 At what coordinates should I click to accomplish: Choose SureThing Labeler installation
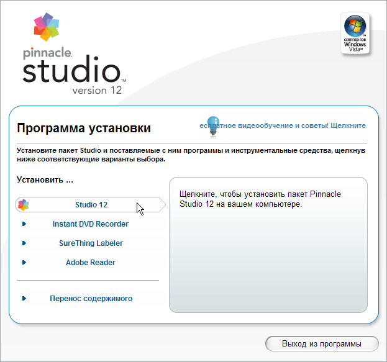click(91, 243)
